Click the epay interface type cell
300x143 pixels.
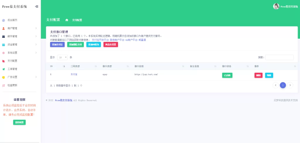(x=105, y=74)
